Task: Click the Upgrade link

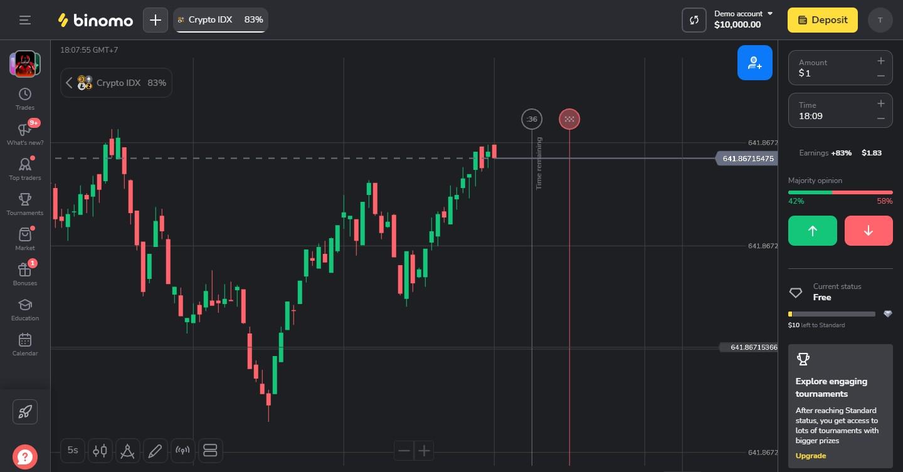Action: click(810, 456)
